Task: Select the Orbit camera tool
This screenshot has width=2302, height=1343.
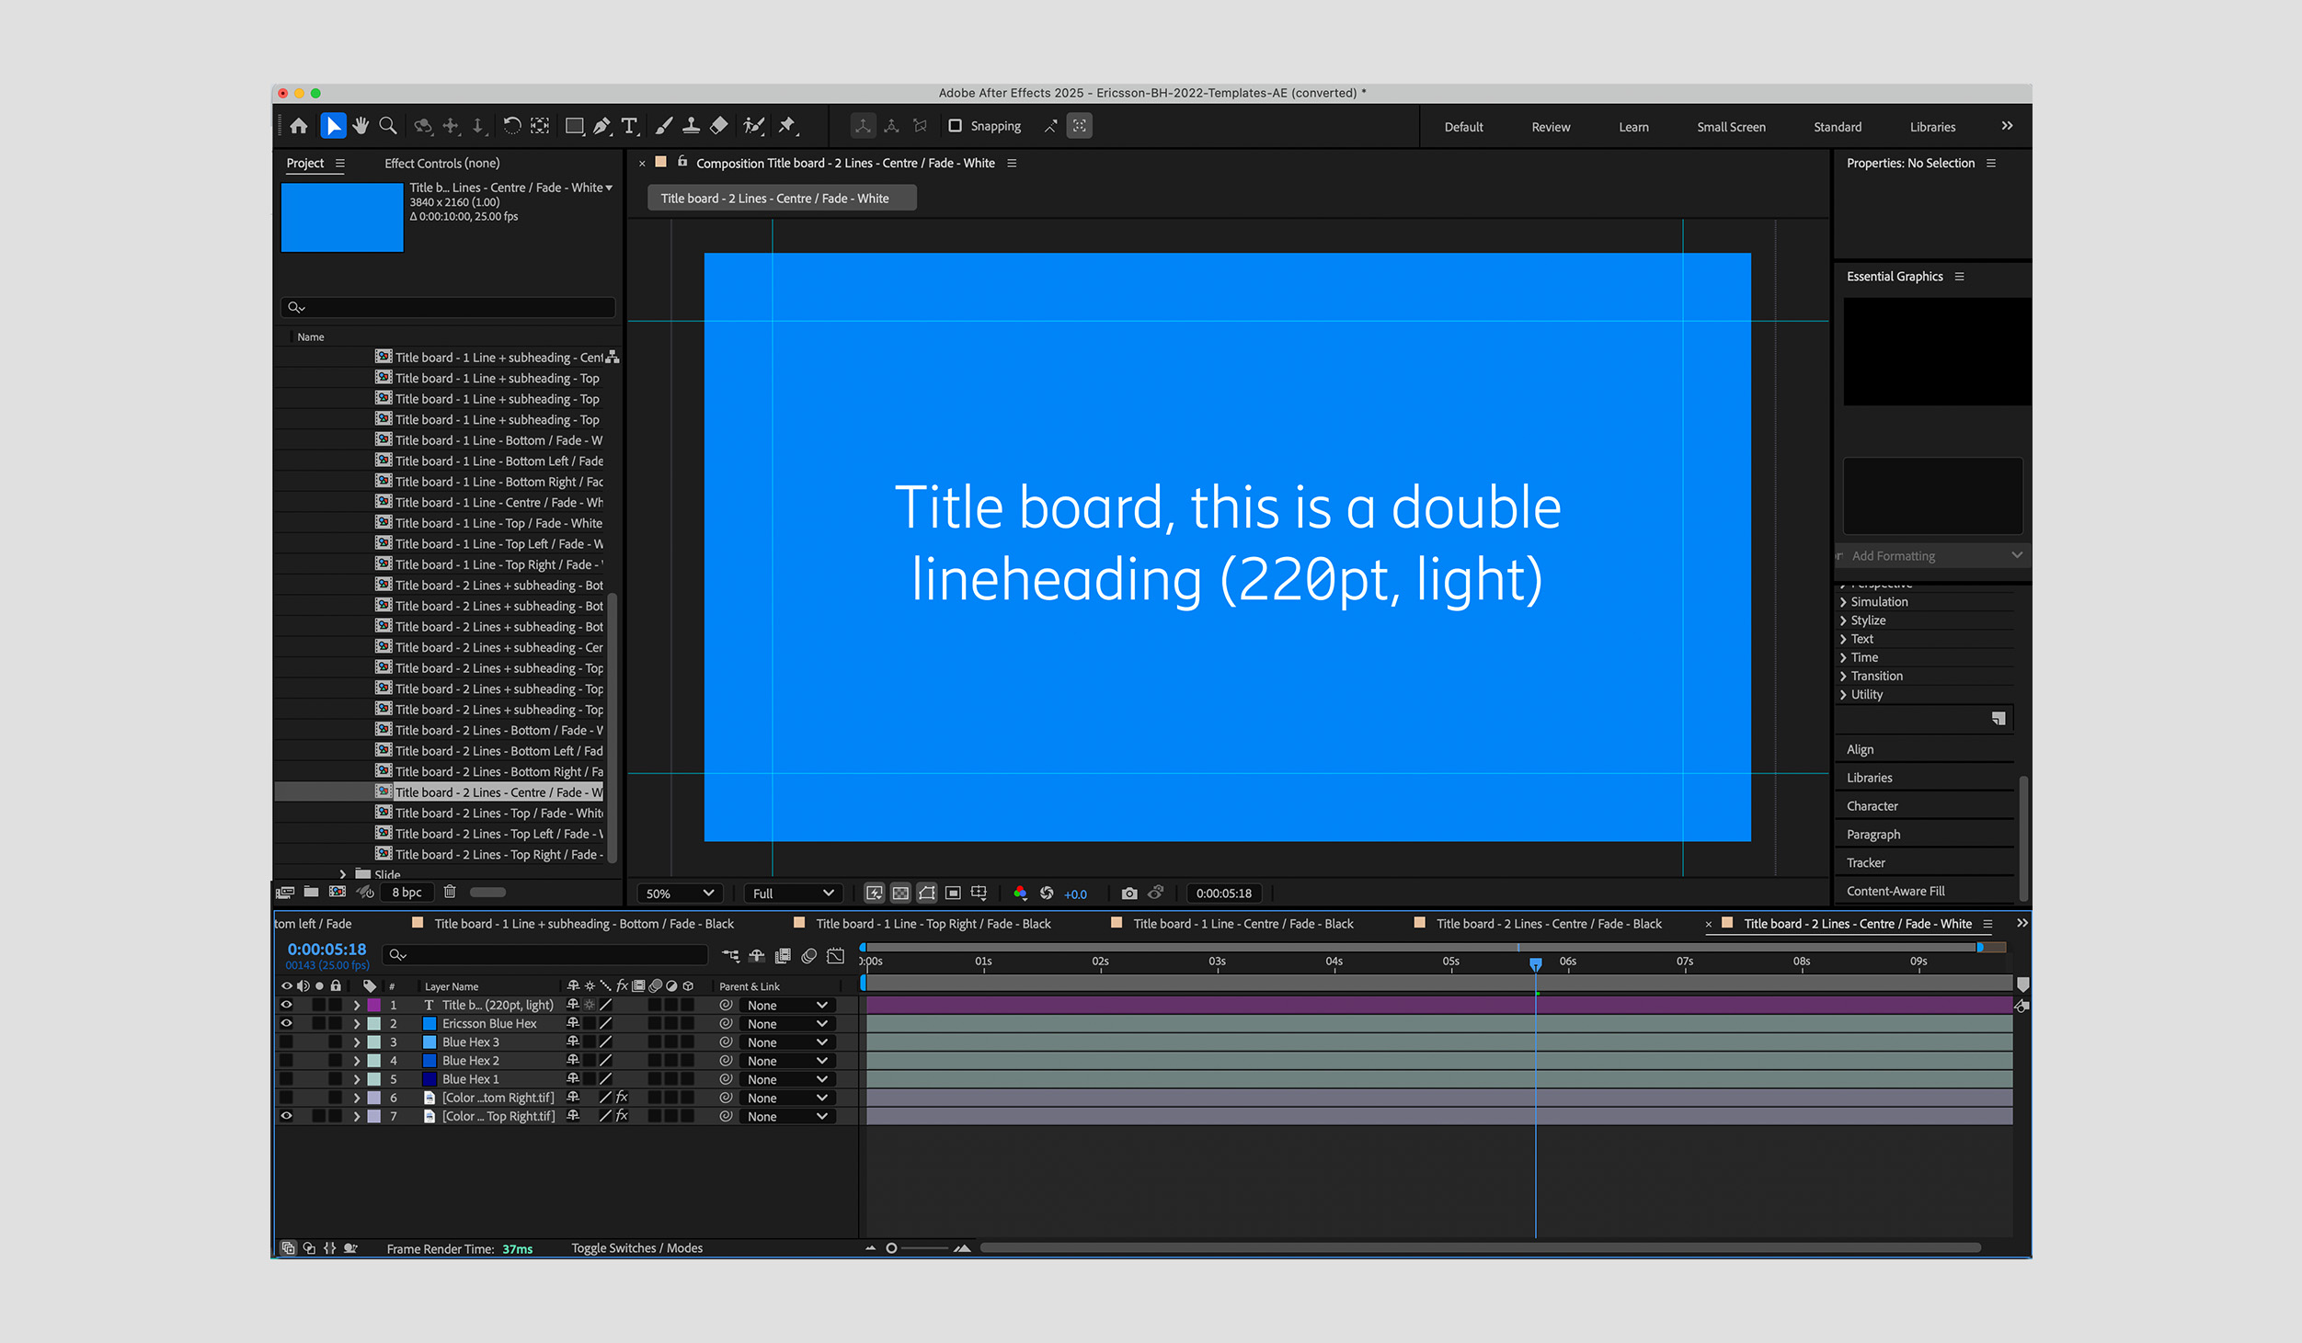Action: (x=423, y=126)
